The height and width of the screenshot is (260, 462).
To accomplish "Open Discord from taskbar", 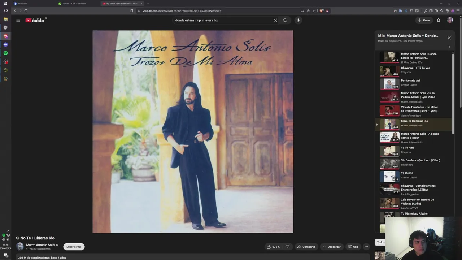I will coord(5,44).
